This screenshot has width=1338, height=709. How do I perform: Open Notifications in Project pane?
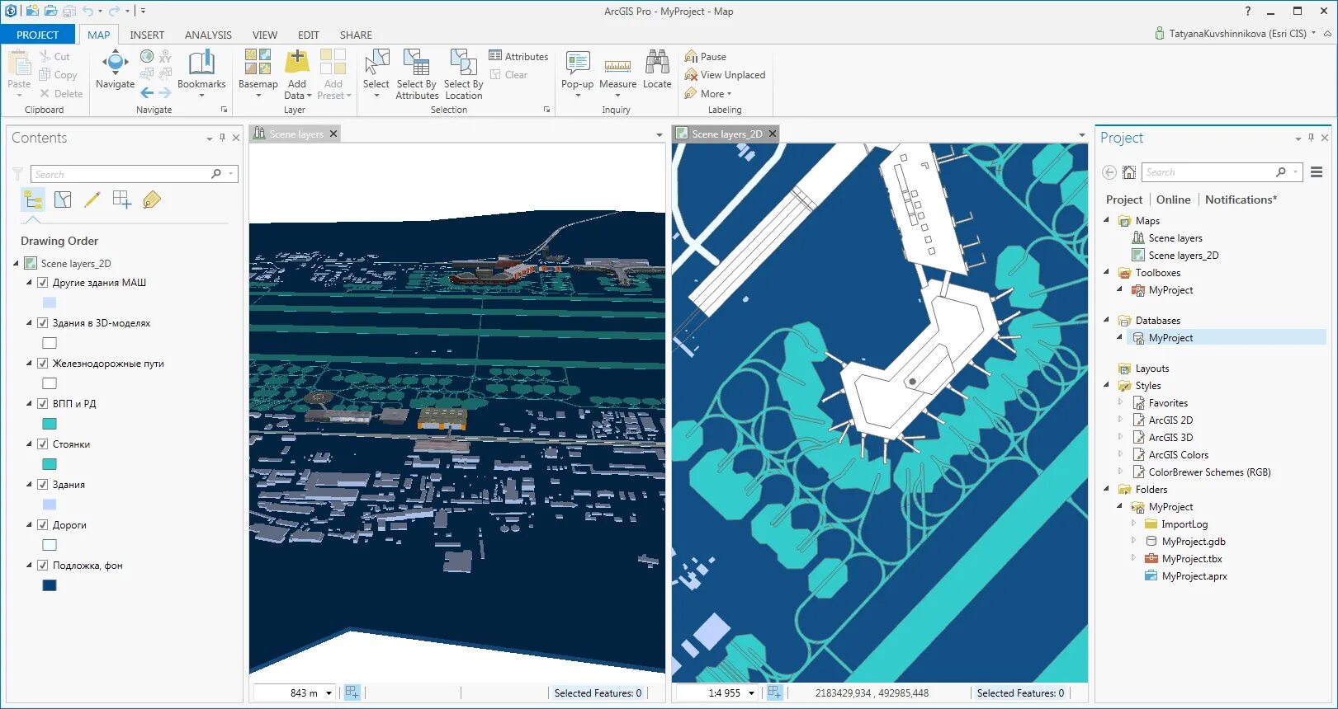point(1241,200)
